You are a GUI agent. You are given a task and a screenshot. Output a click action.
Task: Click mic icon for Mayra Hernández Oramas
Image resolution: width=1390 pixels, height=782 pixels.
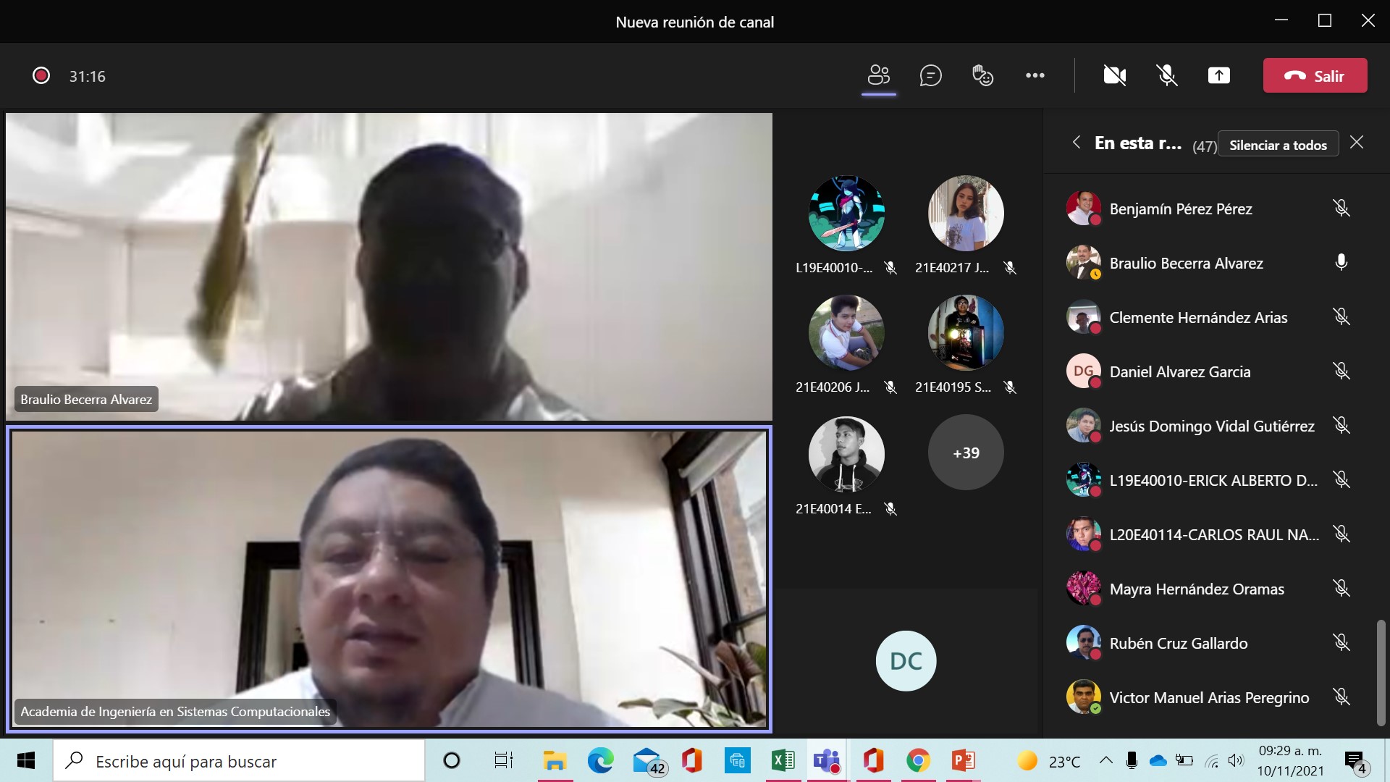click(1341, 589)
